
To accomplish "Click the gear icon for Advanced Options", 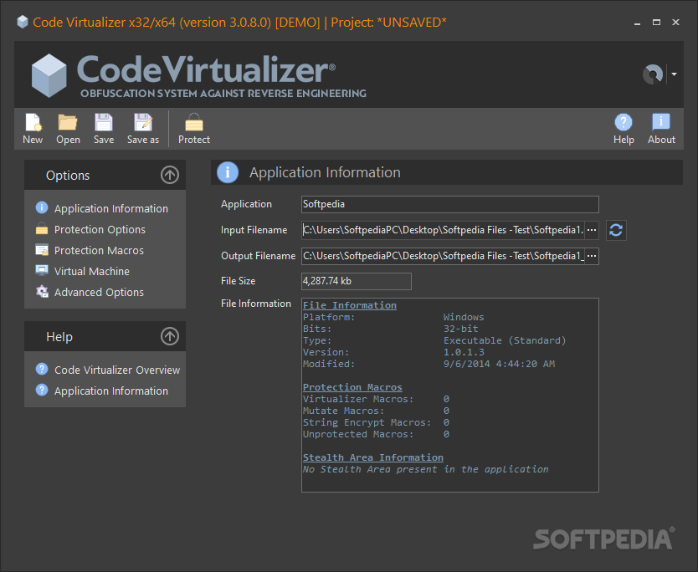I will [42, 291].
